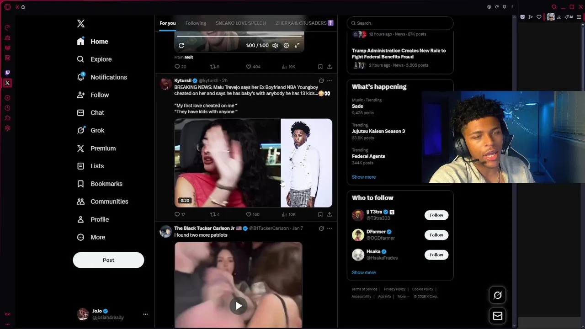Screen dimensions: 585x329
Task: Repost the Kytursii post
Action: click(x=214, y=214)
